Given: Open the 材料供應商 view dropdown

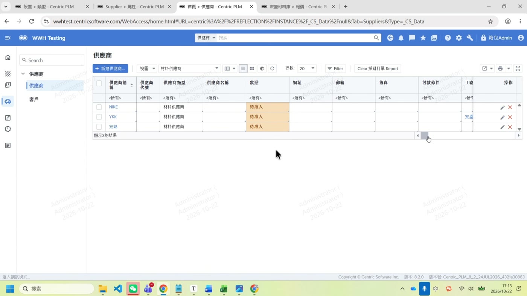Looking at the screenshot, I should [x=189, y=68].
